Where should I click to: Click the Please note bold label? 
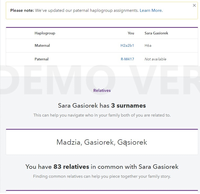22,11
